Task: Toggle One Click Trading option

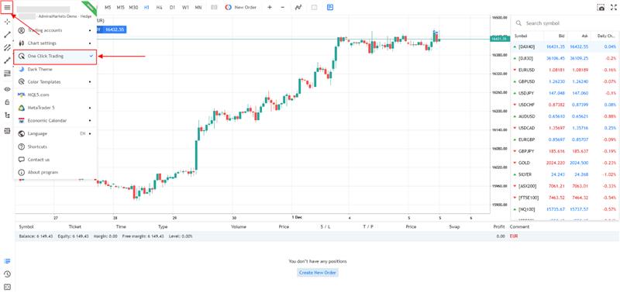Action: tap(55, 56)
